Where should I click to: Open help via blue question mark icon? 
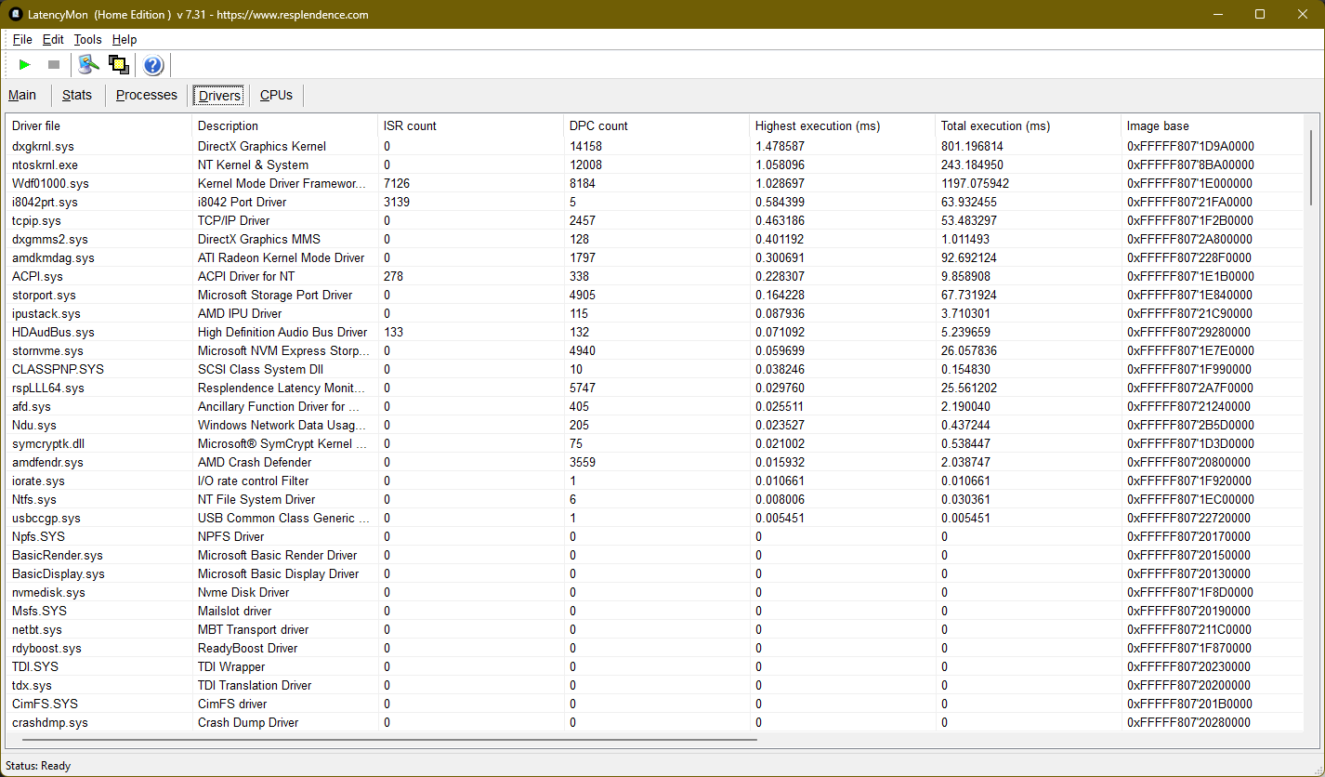pyautogui.click(x=153, y=65)
